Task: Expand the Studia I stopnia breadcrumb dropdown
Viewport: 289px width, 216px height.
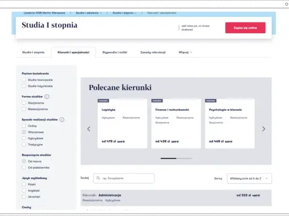Action: pos(124,13)
